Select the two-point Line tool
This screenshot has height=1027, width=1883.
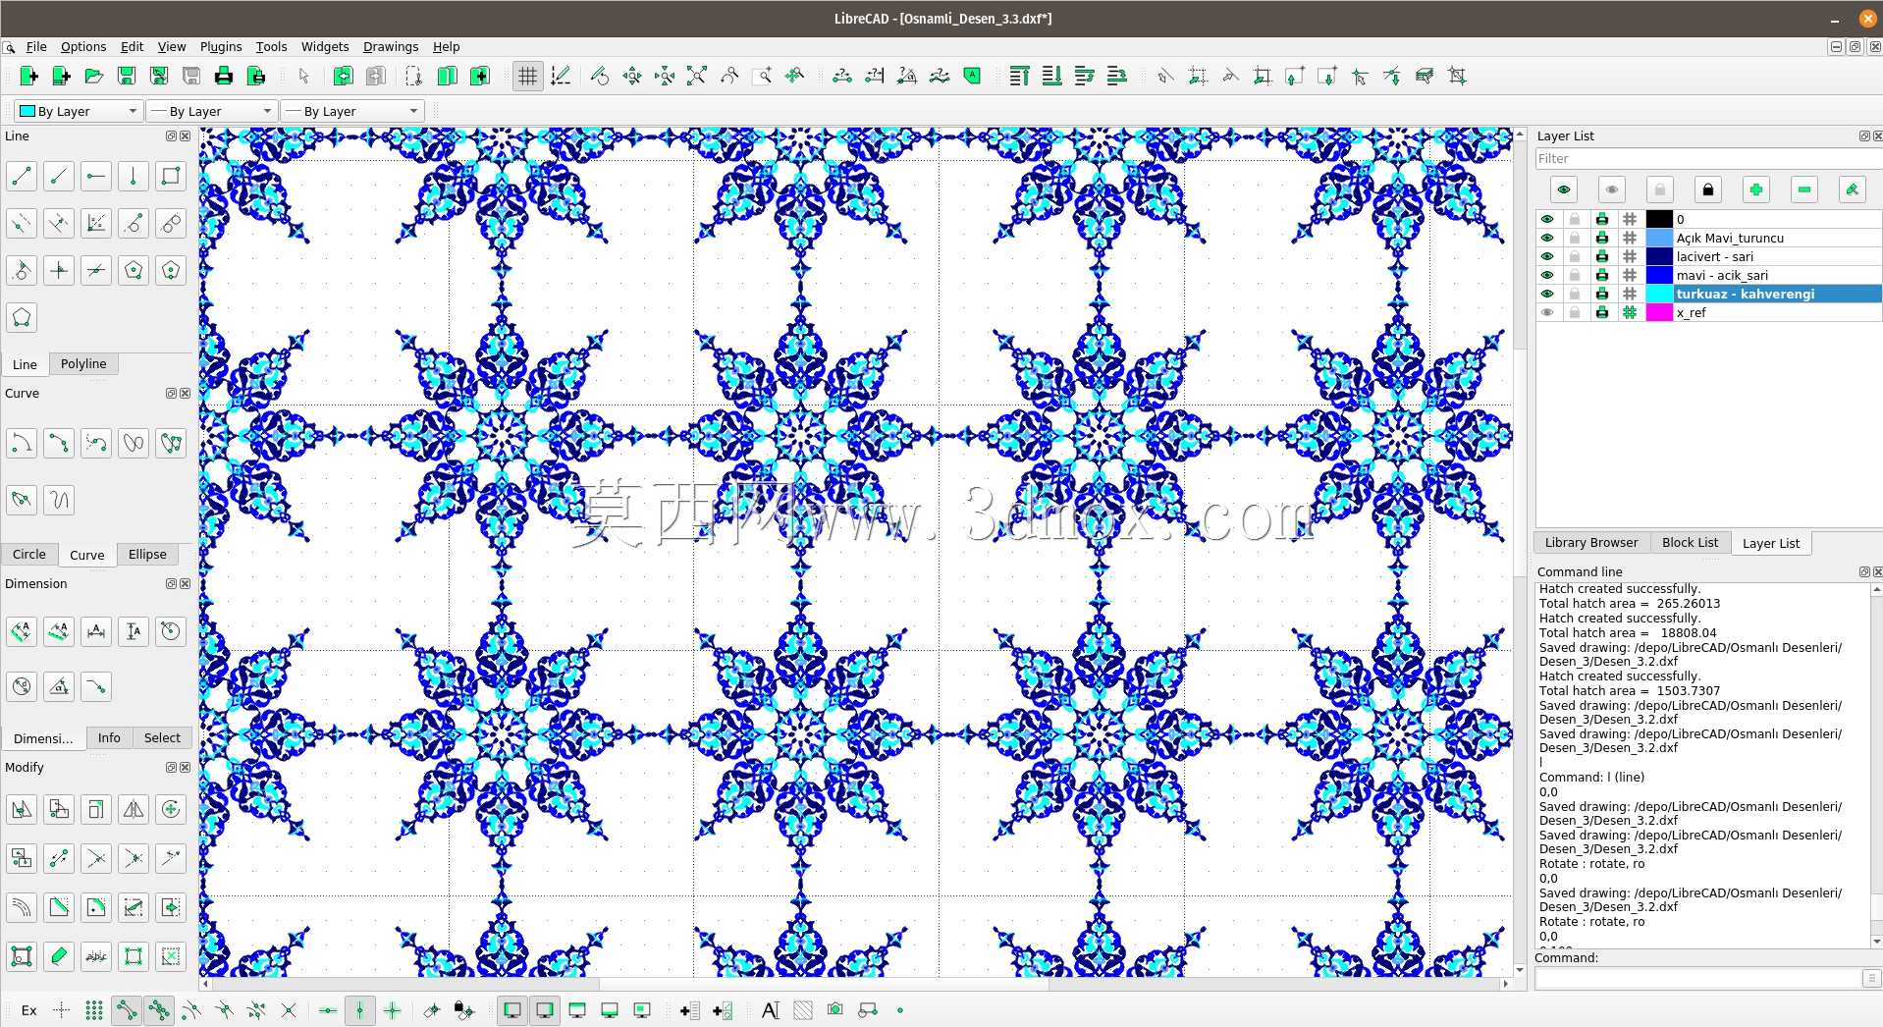coord(22,177)
